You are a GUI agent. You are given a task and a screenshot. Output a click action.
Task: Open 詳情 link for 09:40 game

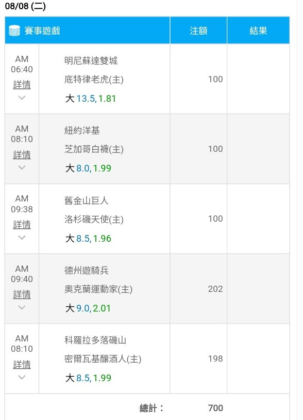pos(22,294)
